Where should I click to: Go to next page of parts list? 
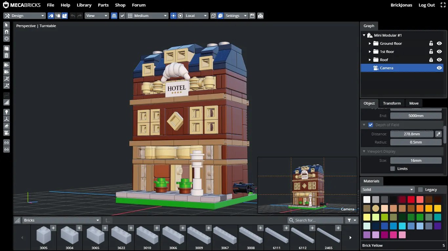[x=350, y=238]
